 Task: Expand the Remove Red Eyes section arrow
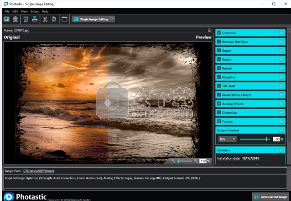pyautogui.click(x=281, y=42)
